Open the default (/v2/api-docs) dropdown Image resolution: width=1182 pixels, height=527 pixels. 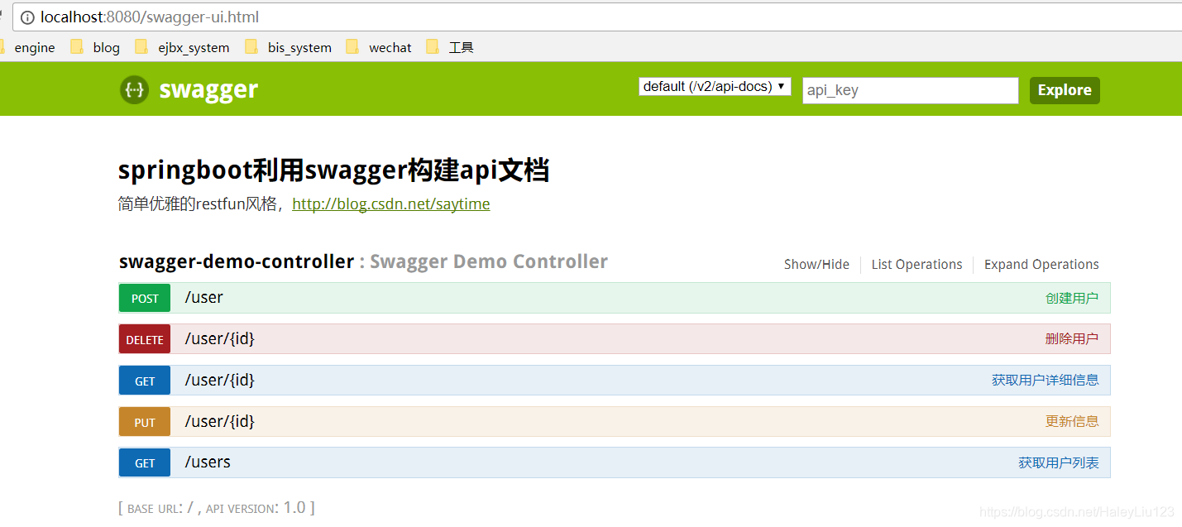[714, 86]
